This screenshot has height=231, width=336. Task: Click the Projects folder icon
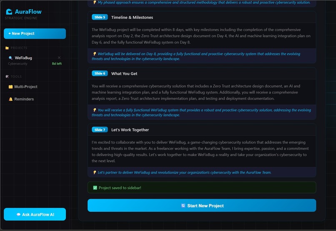[7, 48]
